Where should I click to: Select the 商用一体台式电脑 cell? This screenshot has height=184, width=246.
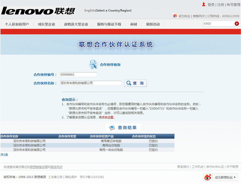pyautogui.click(x=111, y=150)
